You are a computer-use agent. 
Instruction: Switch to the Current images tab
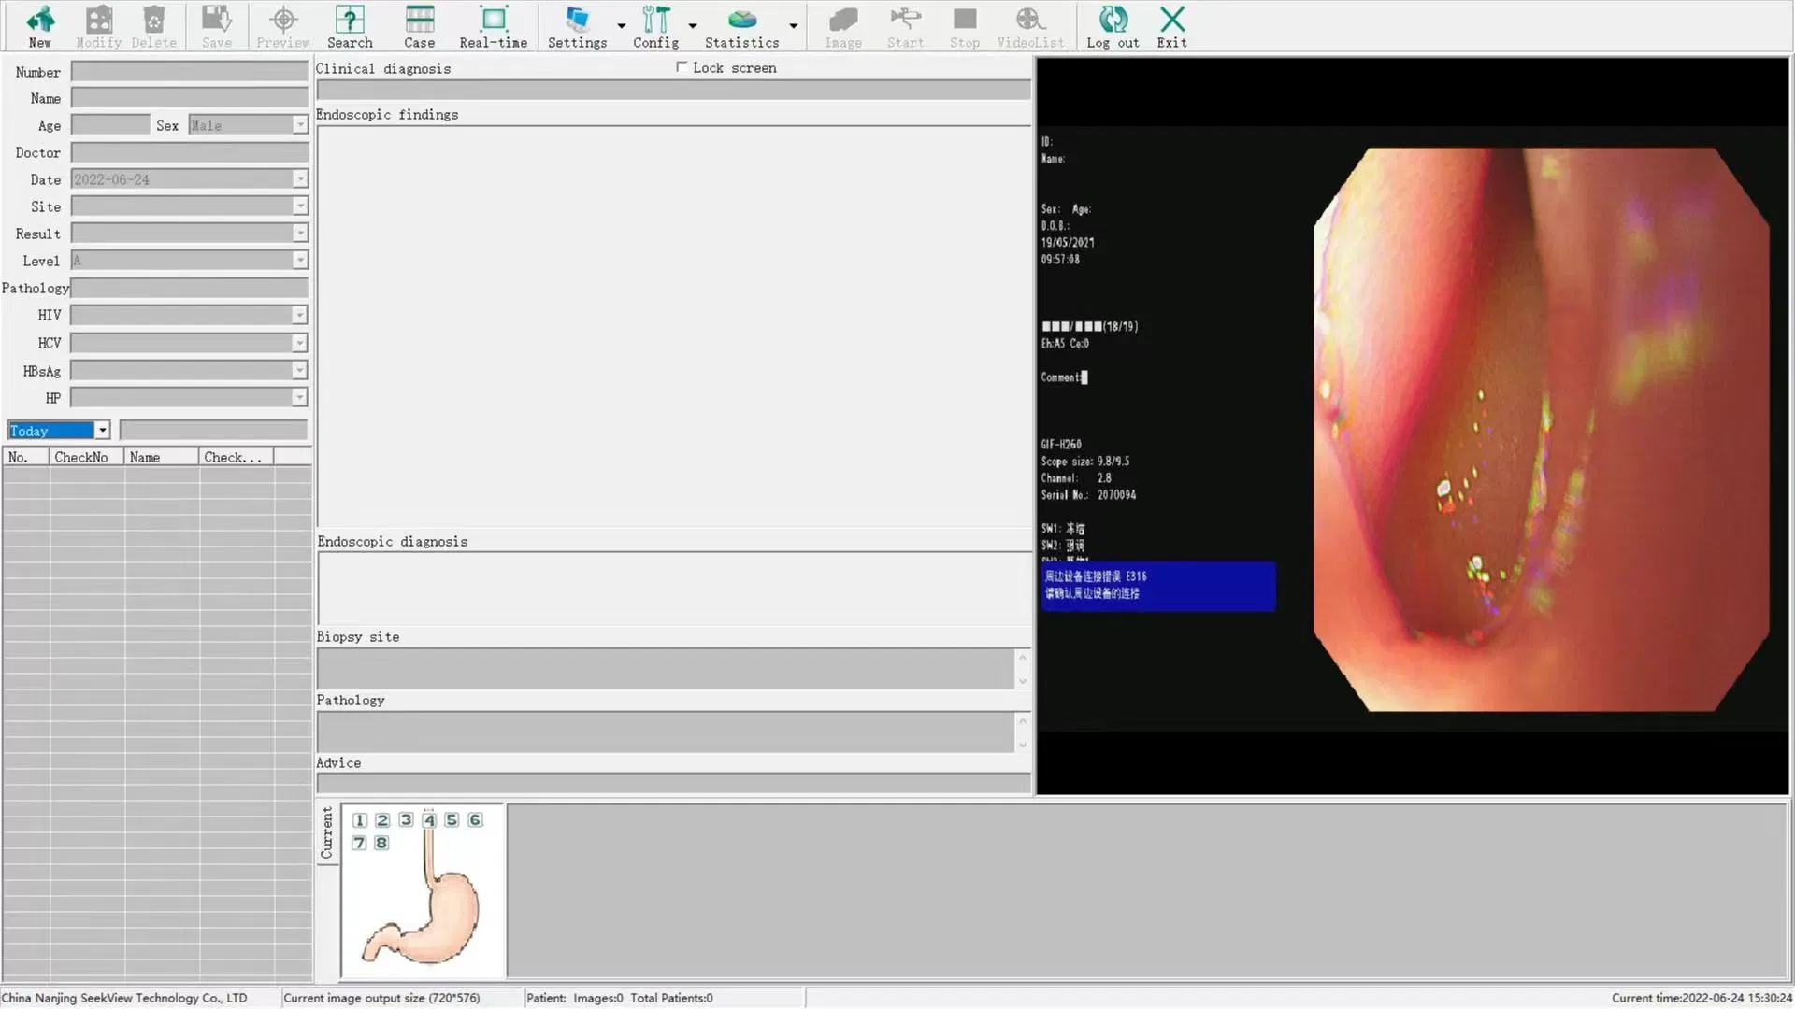click(x=327, y=831)
